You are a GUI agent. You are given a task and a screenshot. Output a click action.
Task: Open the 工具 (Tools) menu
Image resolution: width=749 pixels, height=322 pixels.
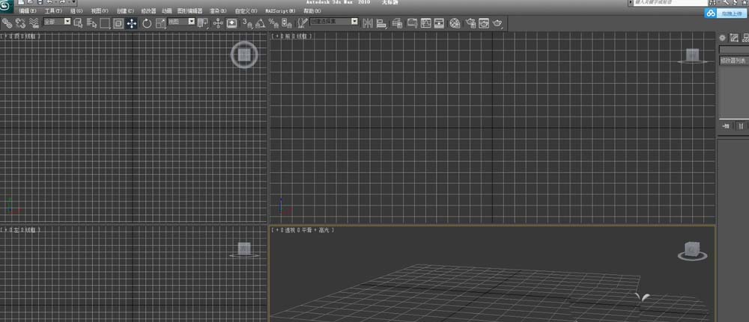pos(53,11)
